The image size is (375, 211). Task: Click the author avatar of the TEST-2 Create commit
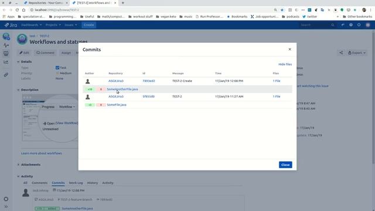[x=88, y=81]
